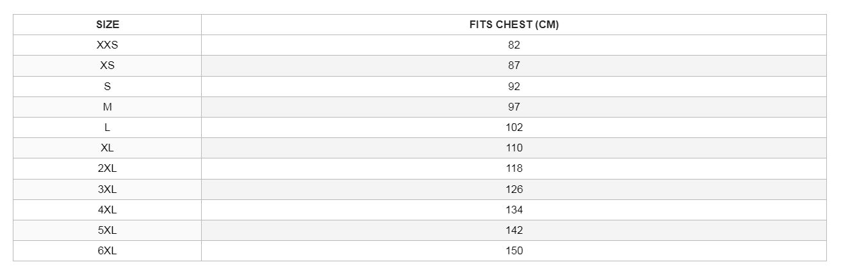
Task: Select the XL size cell
Action: [x=107, y=148]
